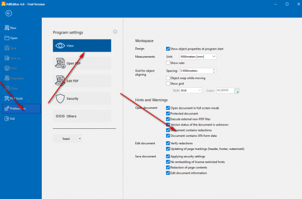Screen dimensions: 302x199
Task: Click the info icon beside Program settings
Action: [x=115, y=32]
